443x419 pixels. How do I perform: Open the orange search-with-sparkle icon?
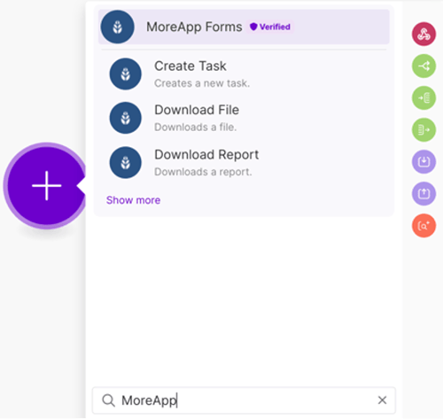click(x=424, y=226)
